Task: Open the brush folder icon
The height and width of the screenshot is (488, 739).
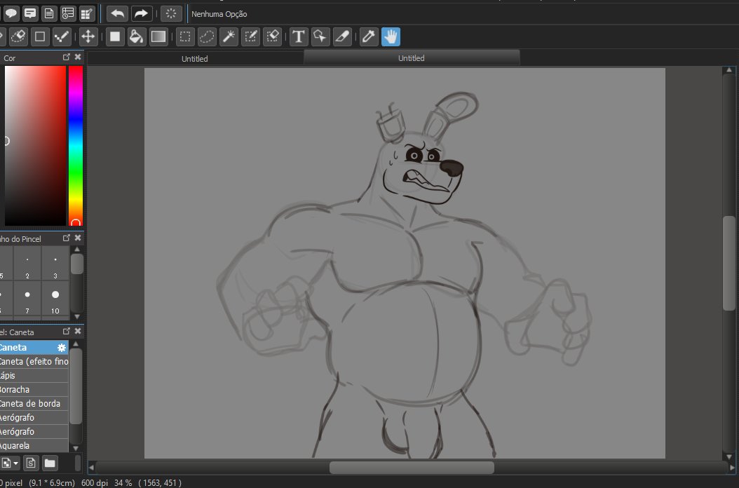Action: [50, 463]
